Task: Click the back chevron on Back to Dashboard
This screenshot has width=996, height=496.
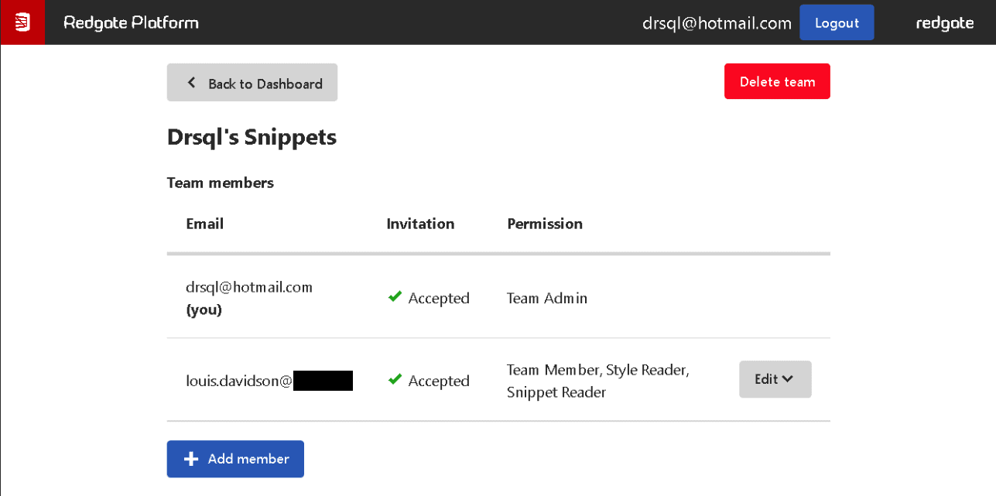Action: 191,82
